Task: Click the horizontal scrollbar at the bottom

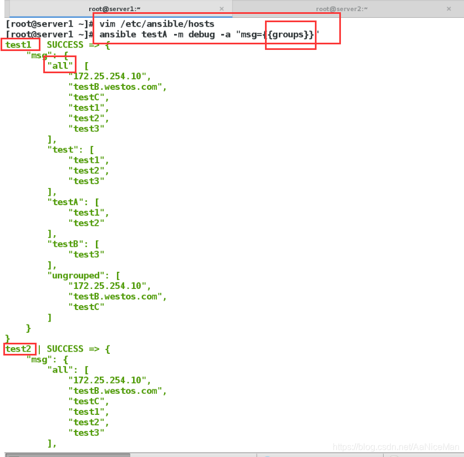Action: 68,455
